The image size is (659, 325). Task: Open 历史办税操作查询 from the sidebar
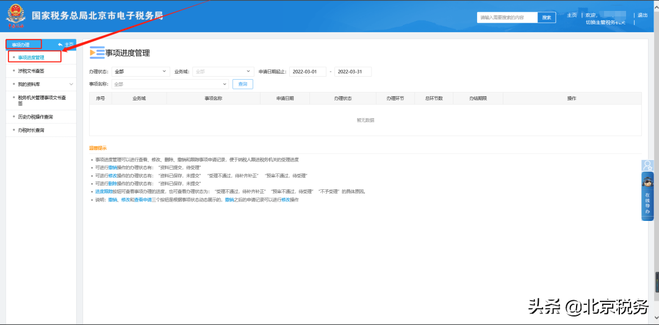click(x=35, y=116)
